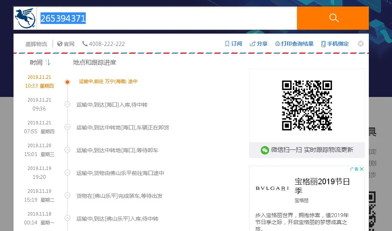Close the Bulgari advertisement with X
The image size is (392, 231).
[361, 169]
